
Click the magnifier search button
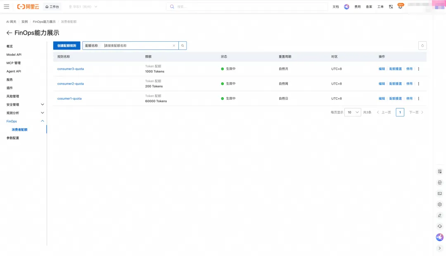coord(183,45)
